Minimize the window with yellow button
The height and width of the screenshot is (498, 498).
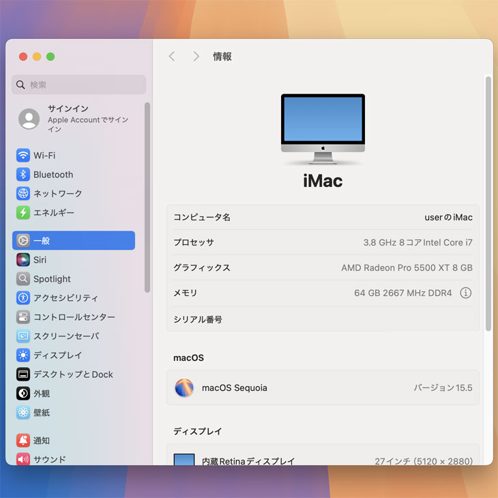click(37, 57)
